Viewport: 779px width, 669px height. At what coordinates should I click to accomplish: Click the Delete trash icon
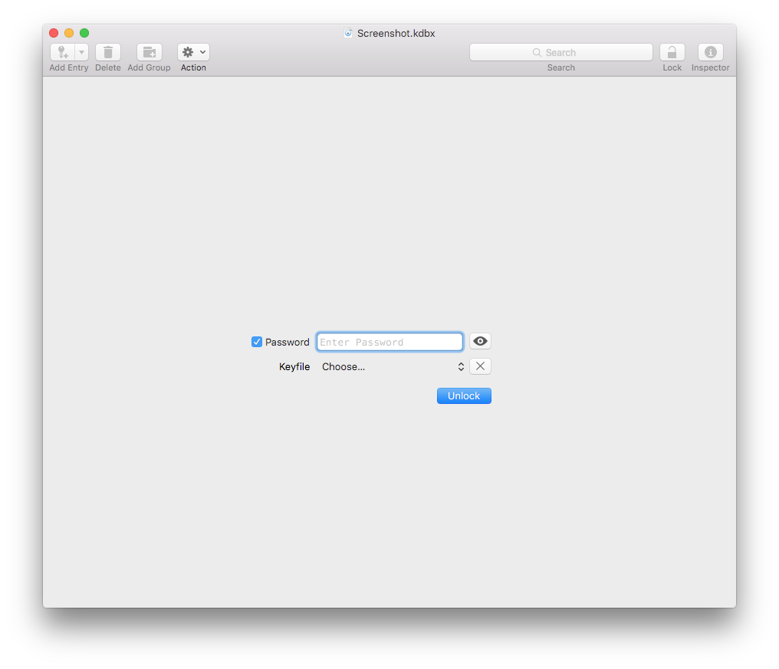pyautogui.click(x=108, y=52)
